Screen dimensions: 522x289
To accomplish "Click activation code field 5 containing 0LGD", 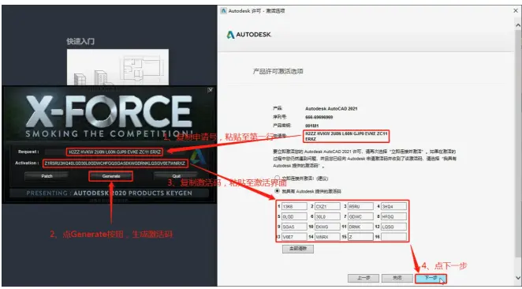I will point(294,216).
